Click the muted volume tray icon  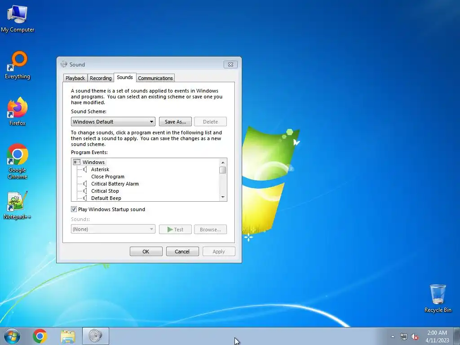[x=415, y=337]
